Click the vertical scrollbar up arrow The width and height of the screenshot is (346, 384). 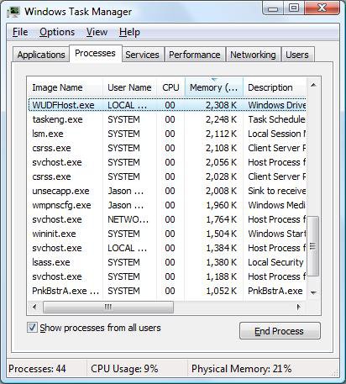[x=313, y=85]
